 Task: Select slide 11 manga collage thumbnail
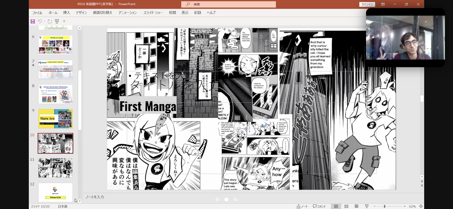point(55,168)
